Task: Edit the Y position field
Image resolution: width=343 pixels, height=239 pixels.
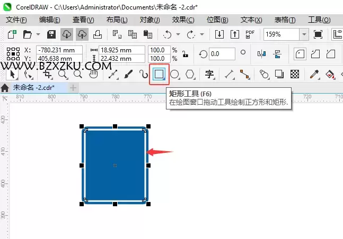Action: click(59, 59)
